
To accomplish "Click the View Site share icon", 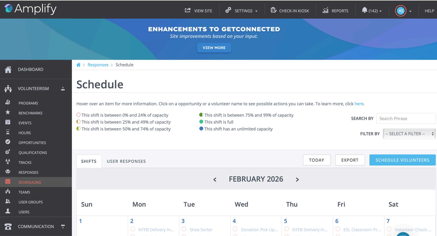I will [x=187, y=10].
